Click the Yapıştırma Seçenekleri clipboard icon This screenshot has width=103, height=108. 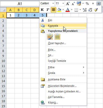point(43,31)
